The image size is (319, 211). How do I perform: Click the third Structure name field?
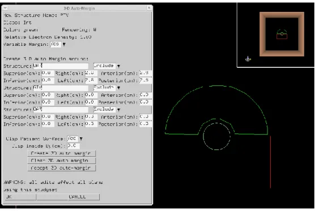coord(61,110)
